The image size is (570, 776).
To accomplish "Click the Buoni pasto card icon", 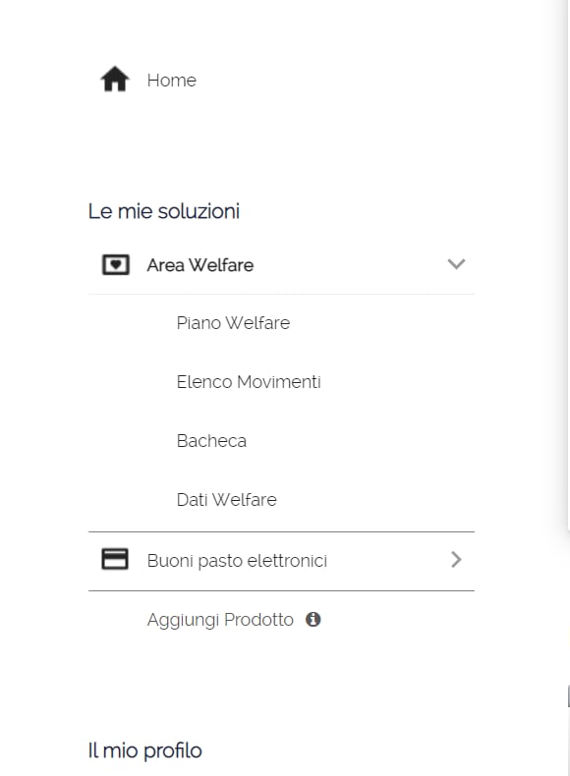I will [115, 559].
